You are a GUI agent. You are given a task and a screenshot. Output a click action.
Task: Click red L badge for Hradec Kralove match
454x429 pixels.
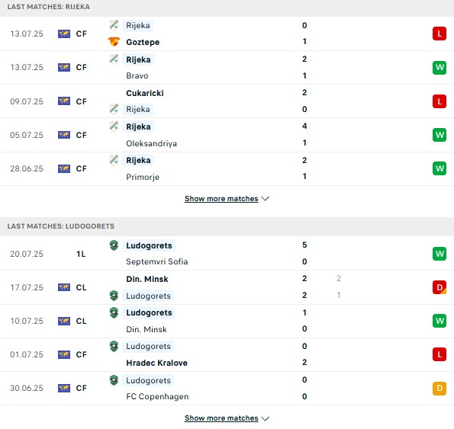[440, 354]
